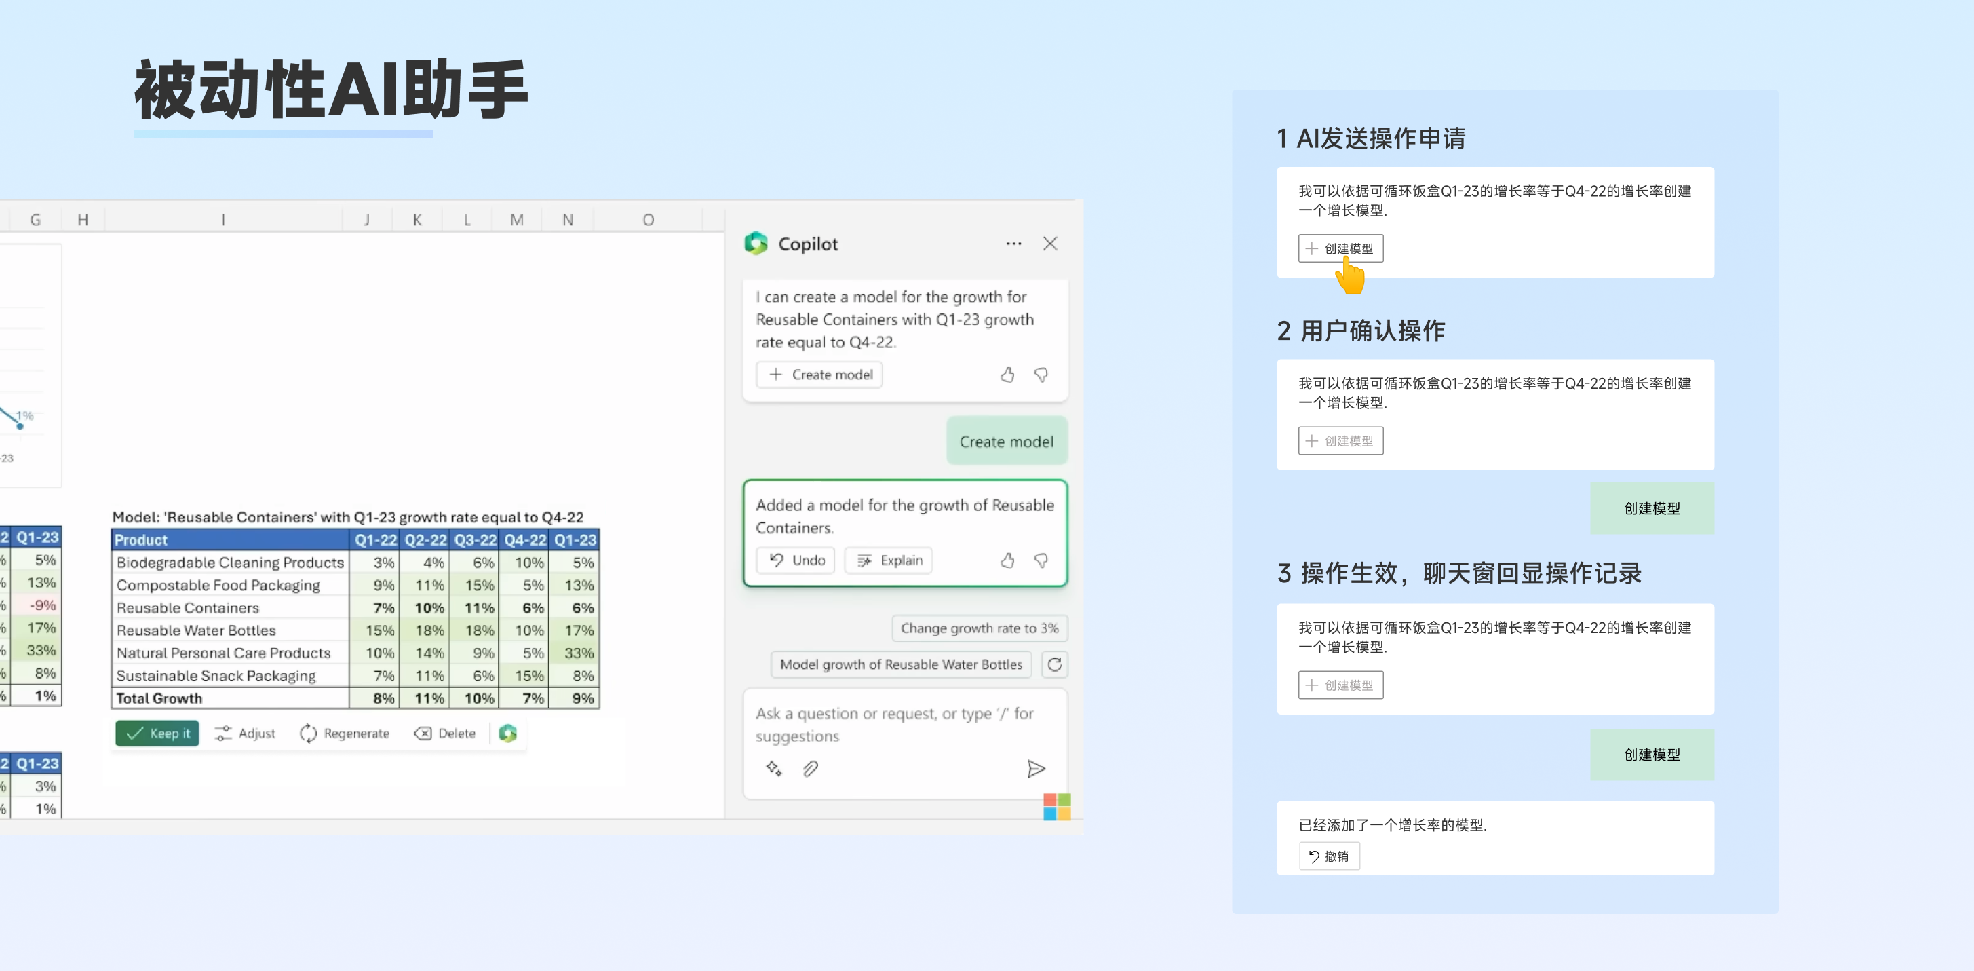This screenshot has height=971, width=1974.
Task: Undo the added Reusable Containers model
Action: pyautogui.click(x=796, y=560)
